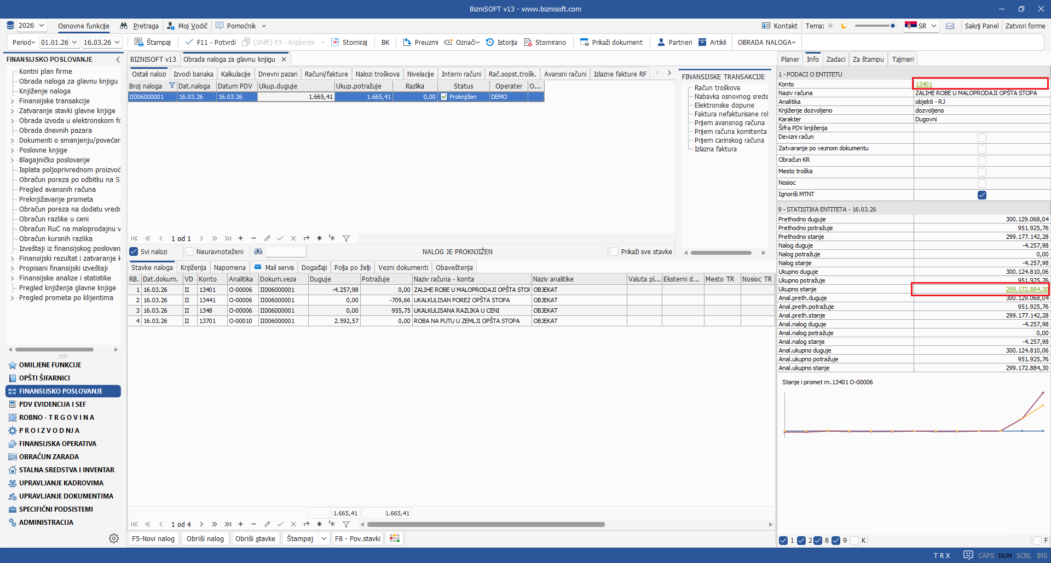This screenshot has width=1051, height=563.
Task: Click the dark theme moon icon
Action: (844, 26)
